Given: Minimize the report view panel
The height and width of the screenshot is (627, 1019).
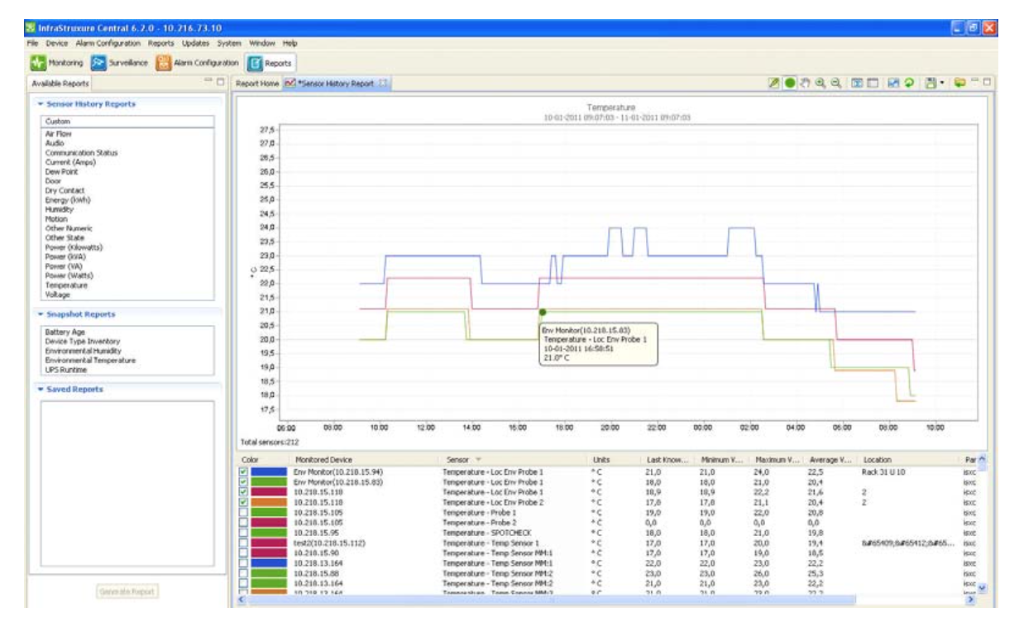Looking at the screenshot, I should [975, 82].
